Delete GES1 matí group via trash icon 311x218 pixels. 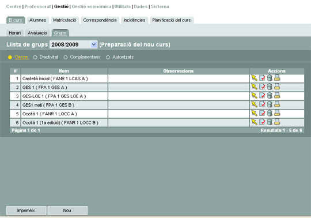270,104
